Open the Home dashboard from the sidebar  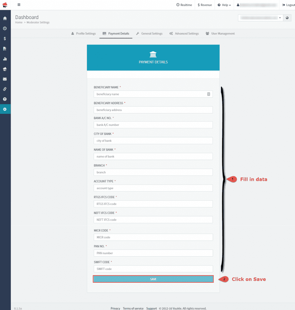[x=5, y=18]
